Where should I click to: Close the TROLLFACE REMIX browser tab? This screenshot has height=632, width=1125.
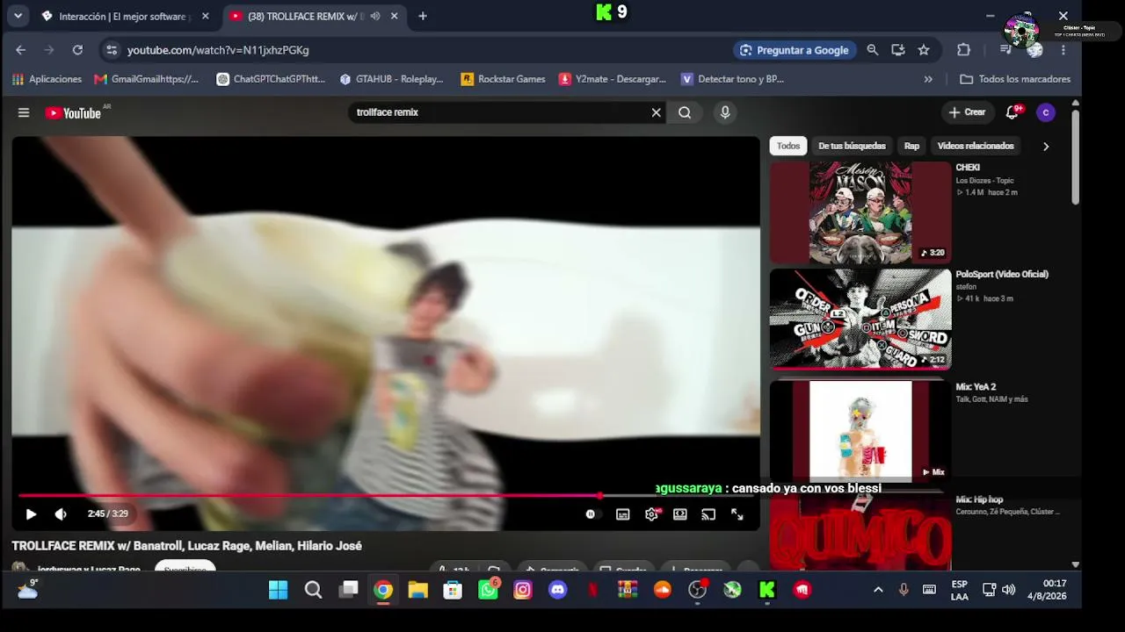[x=394, y=16]
